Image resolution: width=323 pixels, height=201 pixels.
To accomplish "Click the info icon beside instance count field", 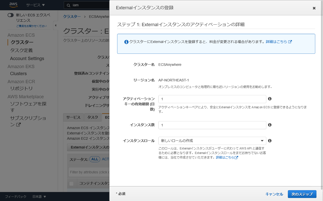I will [x=270, y=125].
